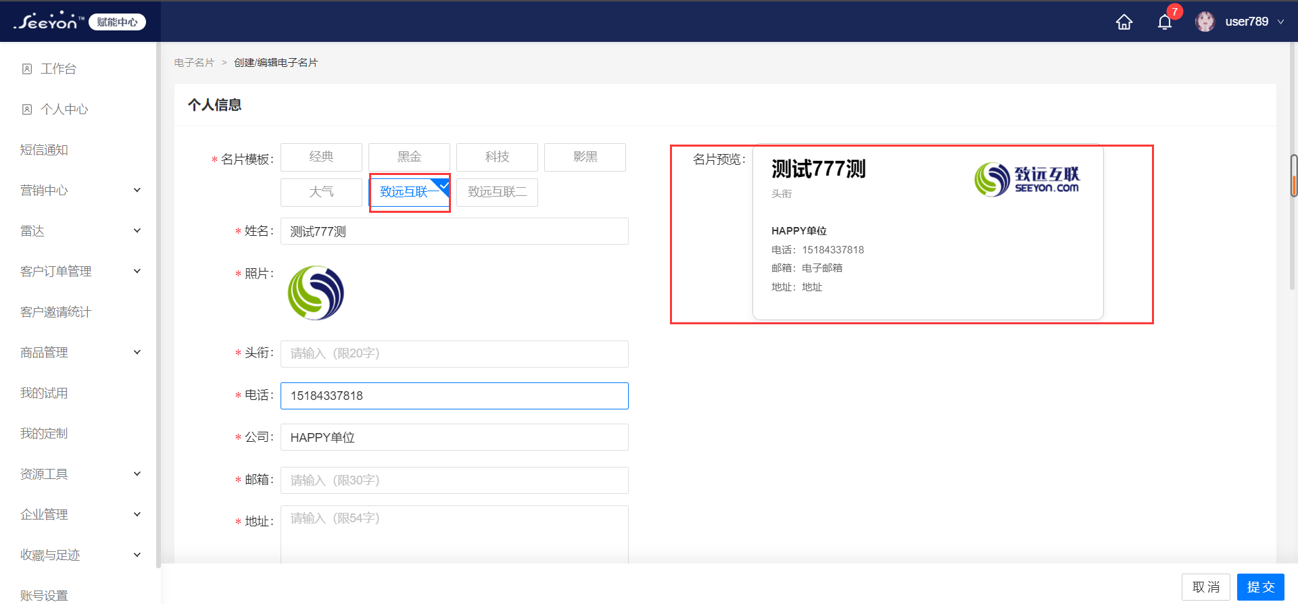
Task: Click the 个人中心 sidebar icon
Action: 27,109
